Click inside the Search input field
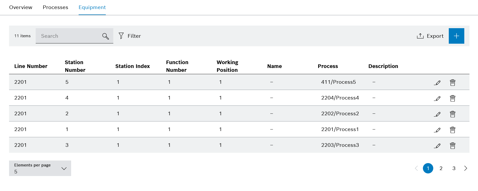The height and width of the screenshot is (191, 478). (70, 36)
